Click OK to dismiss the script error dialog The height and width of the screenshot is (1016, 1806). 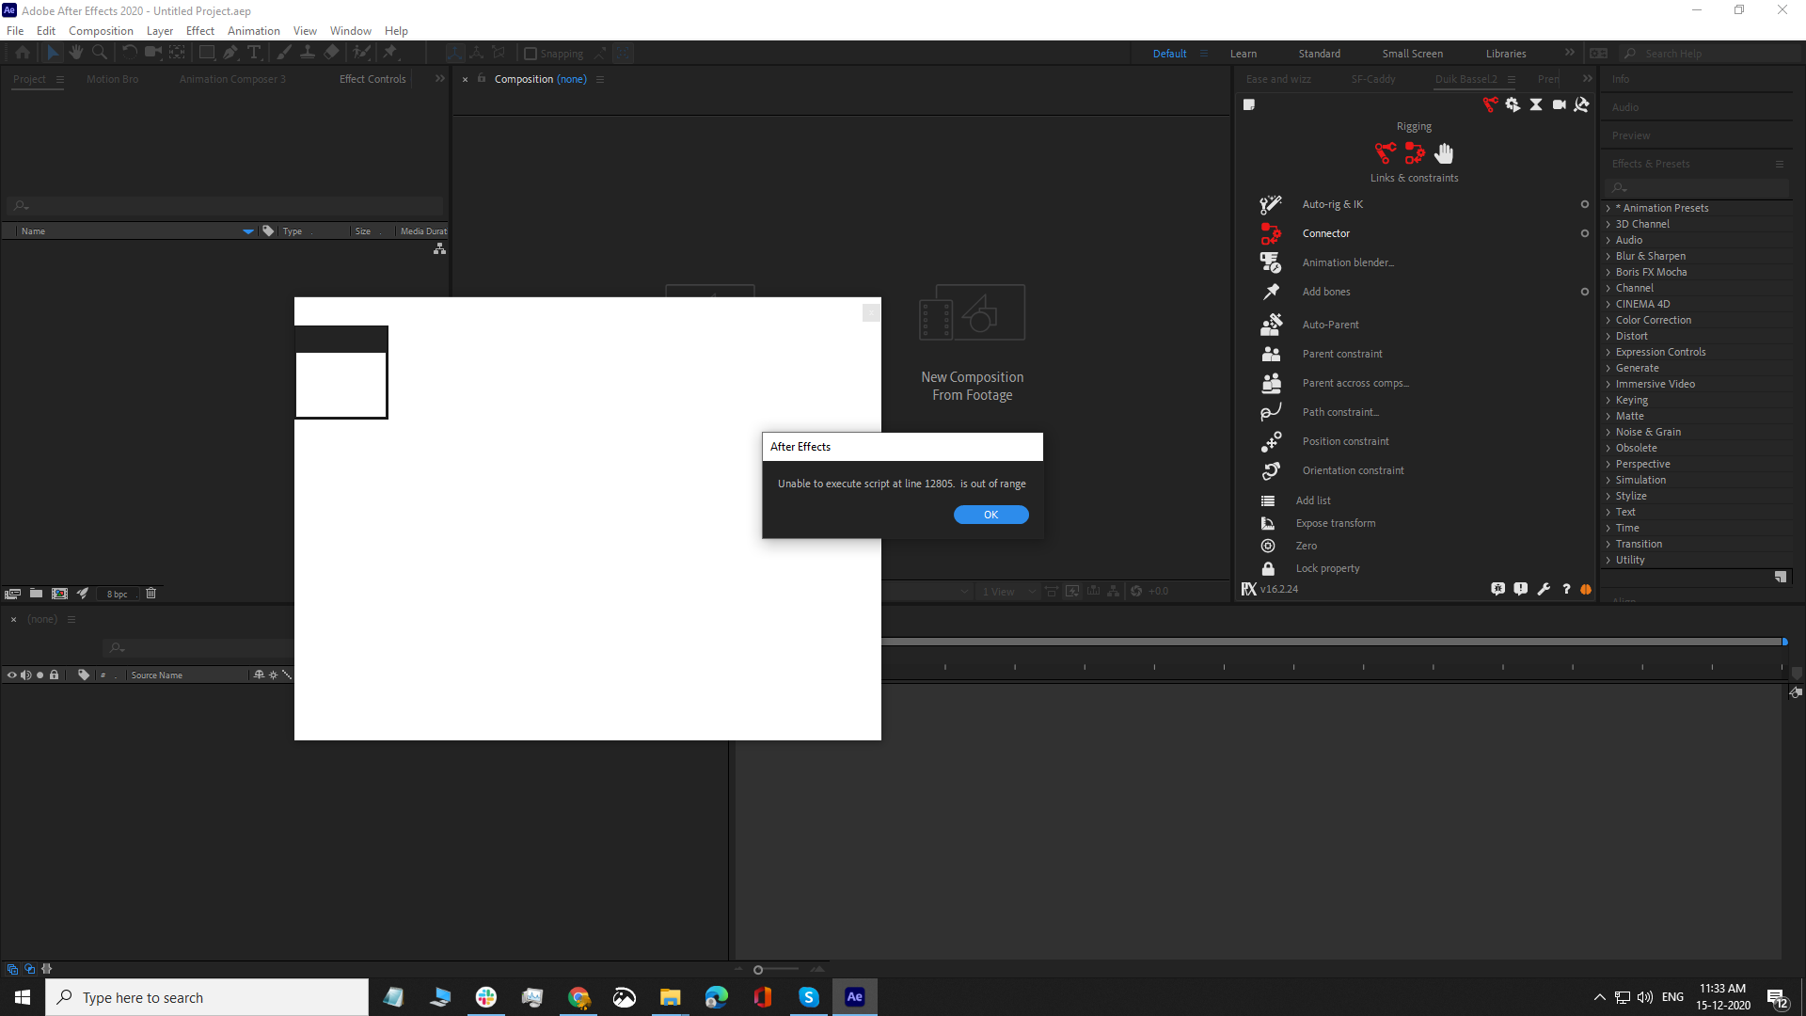point(990,515)
